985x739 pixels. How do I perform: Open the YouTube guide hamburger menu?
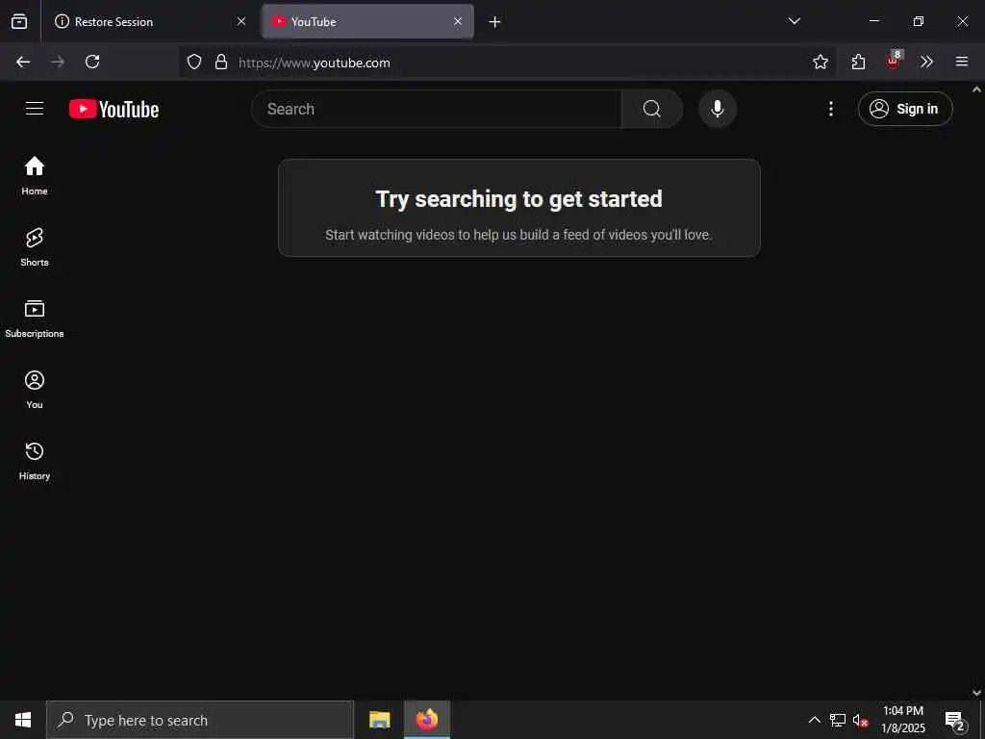pos(35,108)
